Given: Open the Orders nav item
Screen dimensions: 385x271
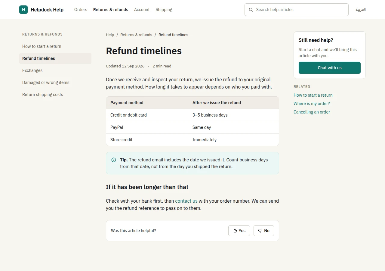Looking at the screenshot, I should (81, 10).
